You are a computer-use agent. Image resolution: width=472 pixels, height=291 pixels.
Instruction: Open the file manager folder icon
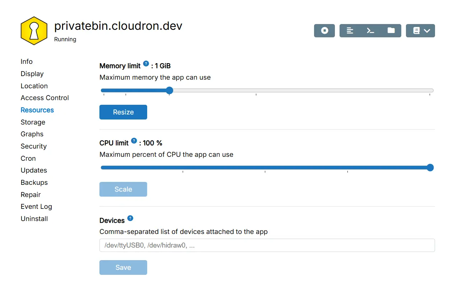tap(391, 31)
